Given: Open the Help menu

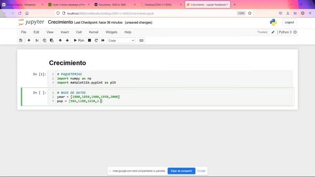Looking at the screenshot, I should tap(128, 32).
